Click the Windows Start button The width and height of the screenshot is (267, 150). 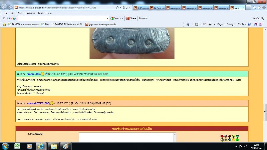[6, 146]
